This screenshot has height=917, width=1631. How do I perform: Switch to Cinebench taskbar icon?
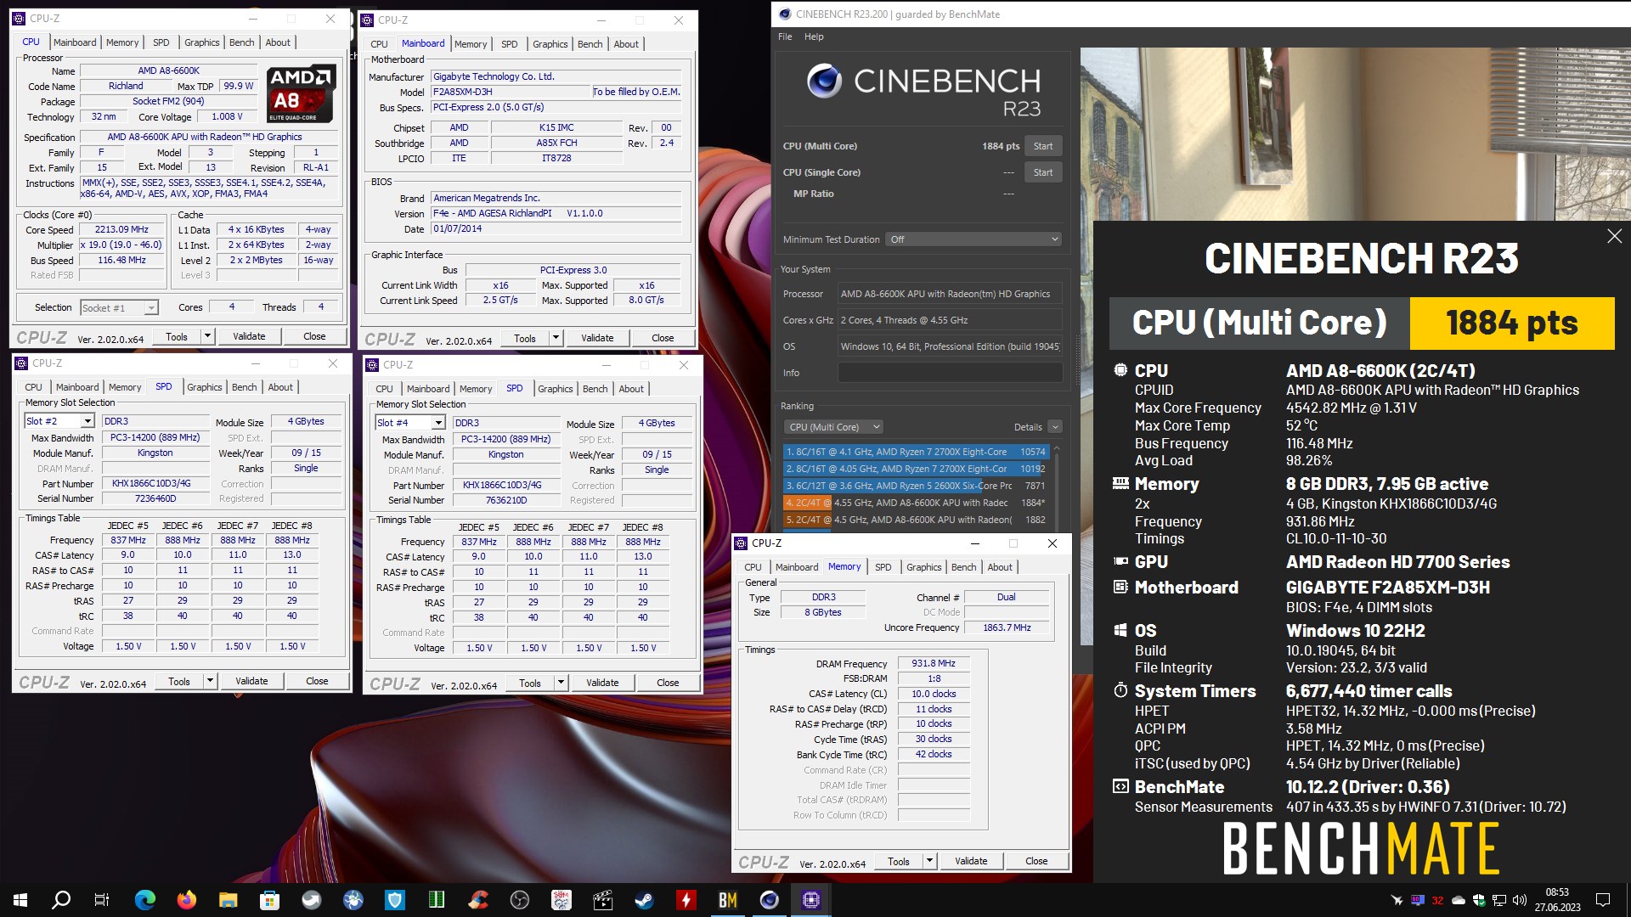coord(770,900)
